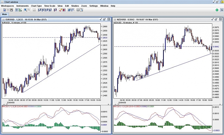The height and width of the screenshot is (135, 224).
Task: Click the 12:00 time label on EUR/USD axis
Action: tap(58, 100)
